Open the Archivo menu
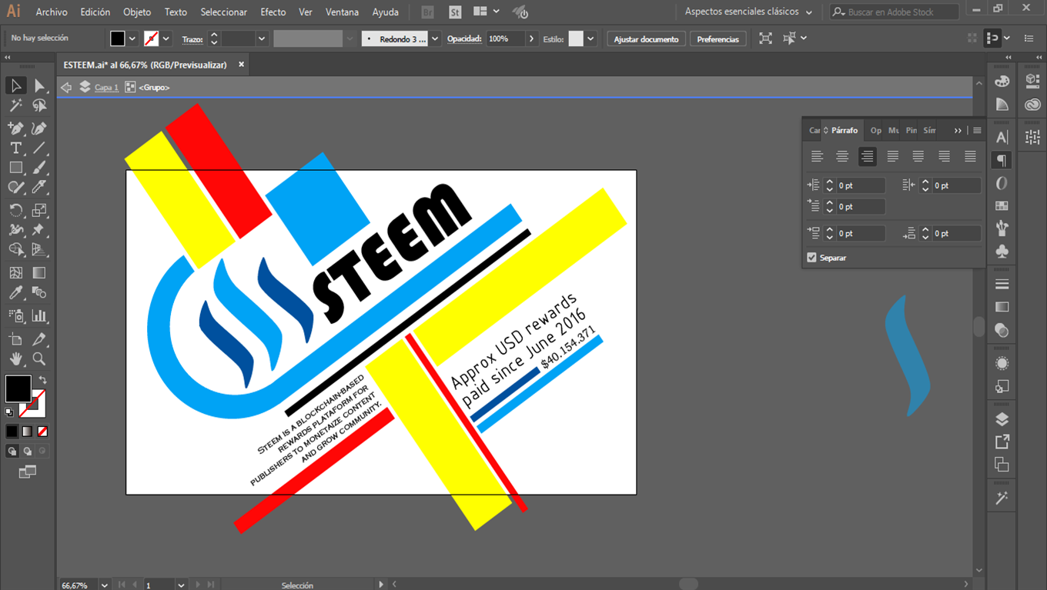The image size is (1047, 590). [x=52, y=12]
